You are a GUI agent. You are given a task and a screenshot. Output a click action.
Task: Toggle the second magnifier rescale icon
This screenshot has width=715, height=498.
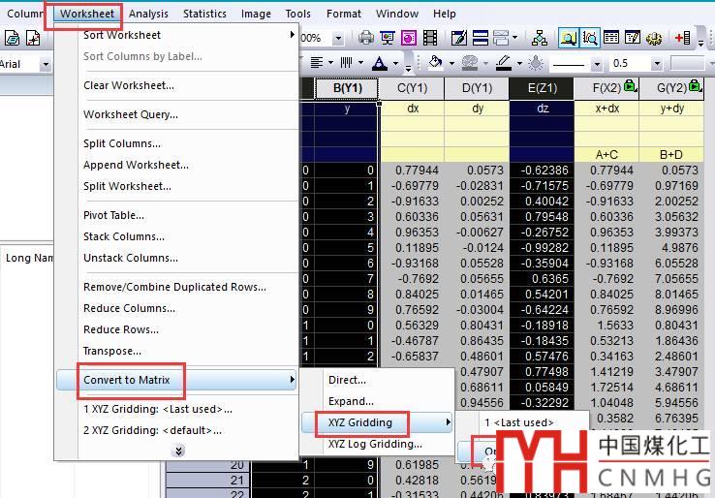pos(589,39)
